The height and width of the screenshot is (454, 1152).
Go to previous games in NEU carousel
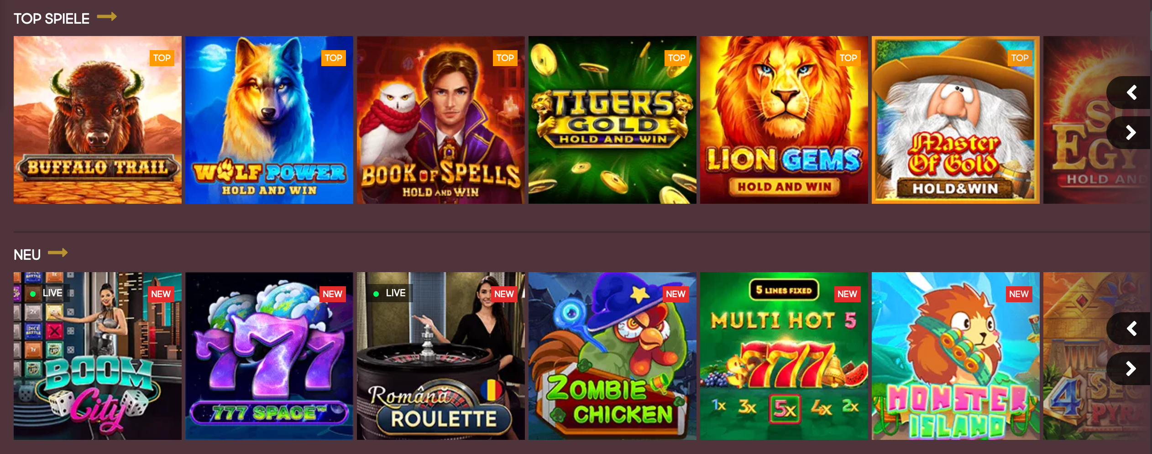[1130, 329]
